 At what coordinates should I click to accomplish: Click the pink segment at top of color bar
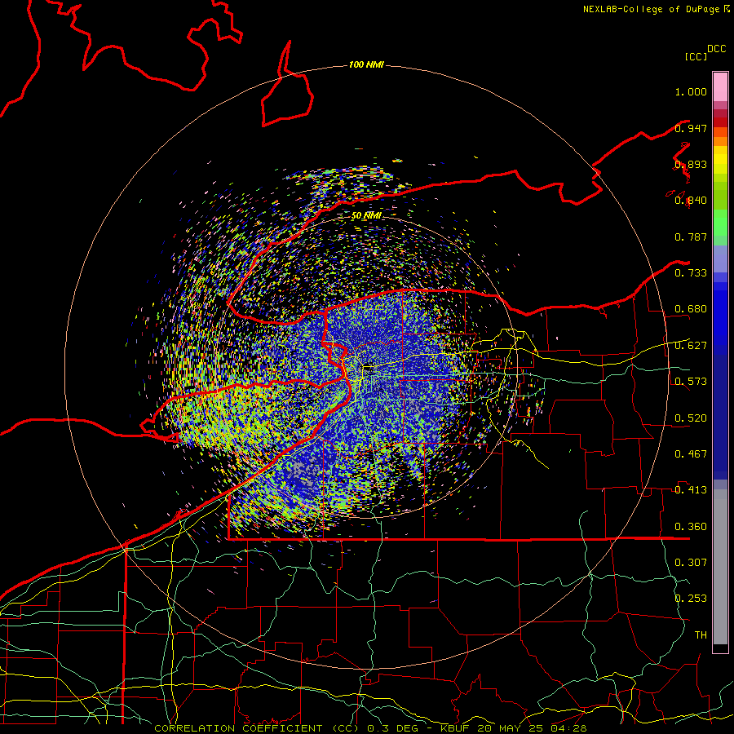click(720, 87)
